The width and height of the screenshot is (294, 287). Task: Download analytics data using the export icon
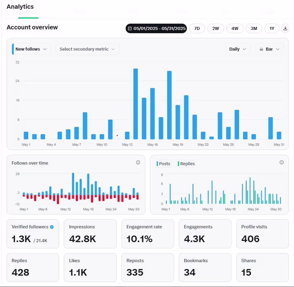pos(285,28)
